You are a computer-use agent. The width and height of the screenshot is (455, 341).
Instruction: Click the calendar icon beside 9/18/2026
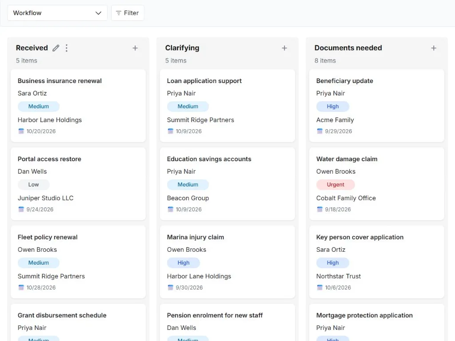pos(319,209)
